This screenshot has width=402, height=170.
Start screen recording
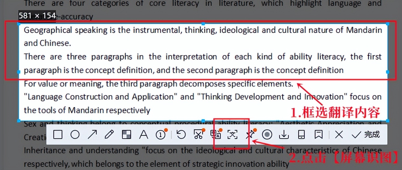(267, 135)
